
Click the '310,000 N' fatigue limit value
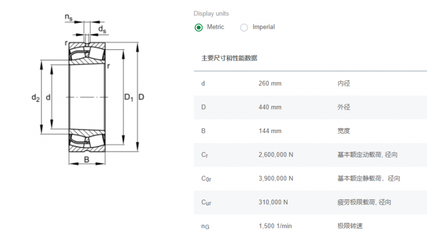pyautogui.click(x=273, y=202)
